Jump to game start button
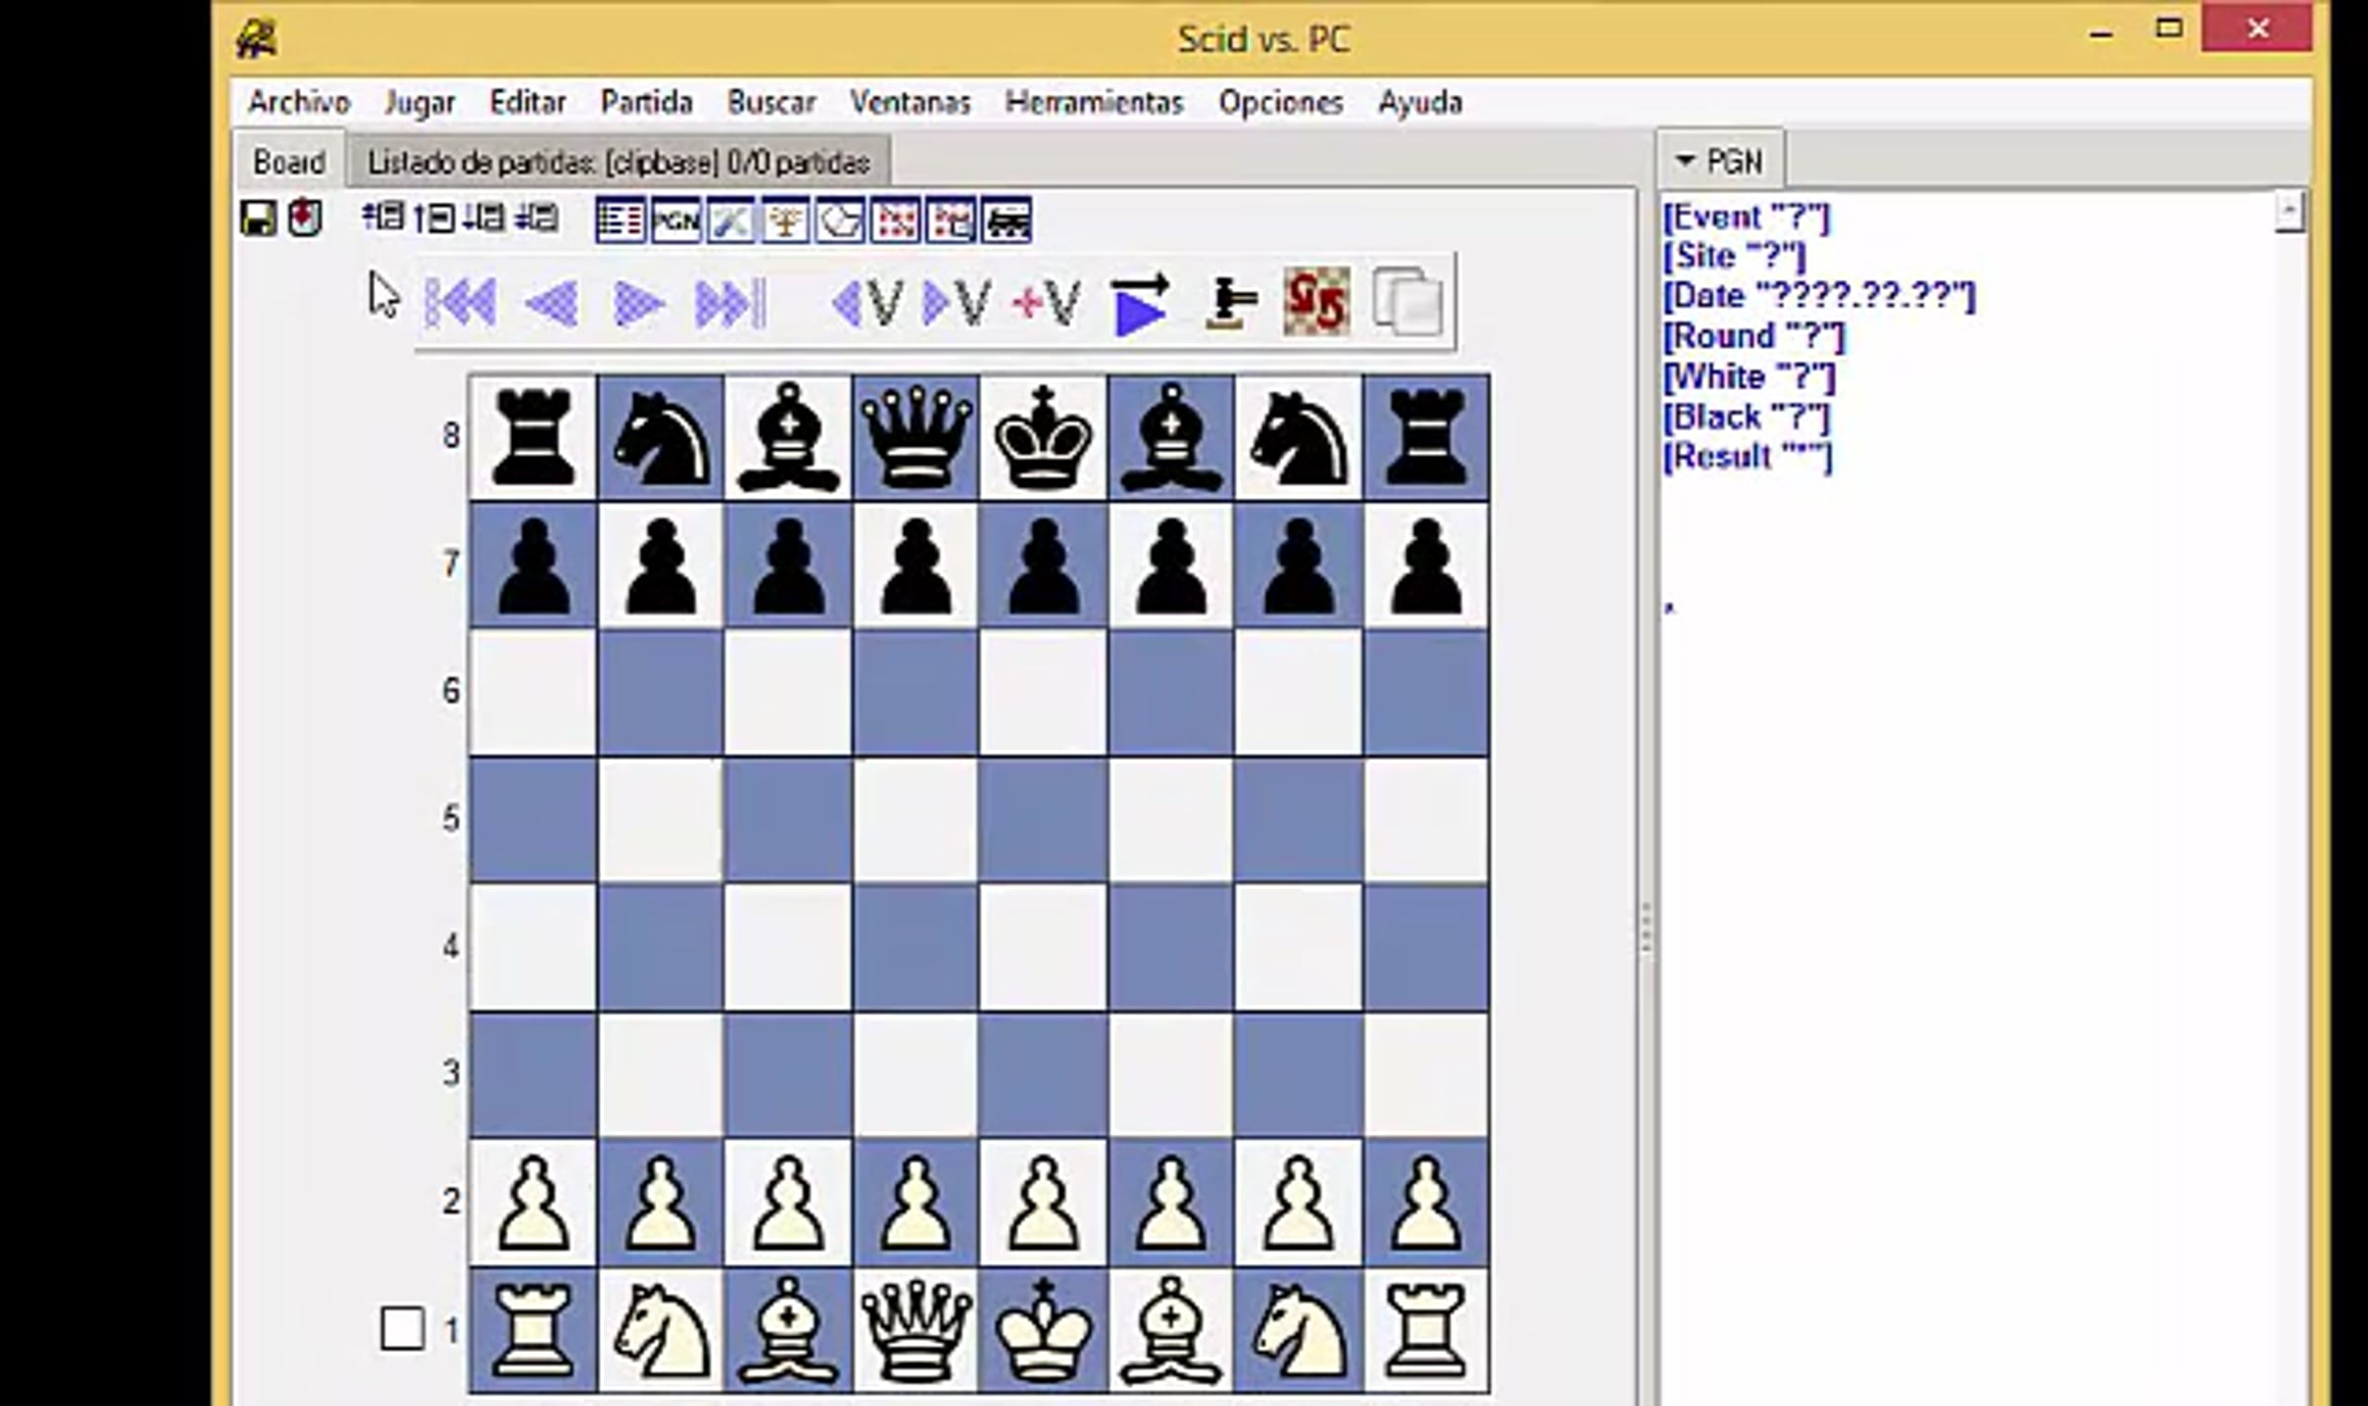 [461, 303]
